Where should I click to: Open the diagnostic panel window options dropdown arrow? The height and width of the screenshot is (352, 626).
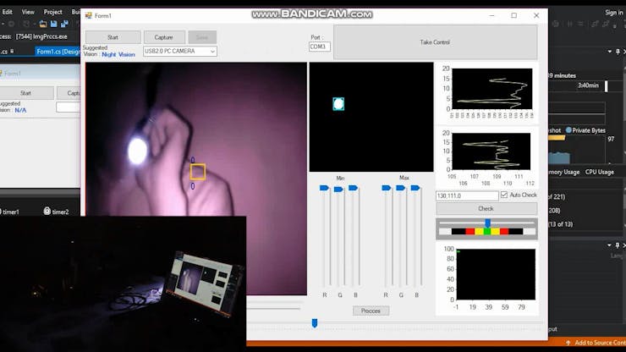pyautogui.click(x=610, y=52)
